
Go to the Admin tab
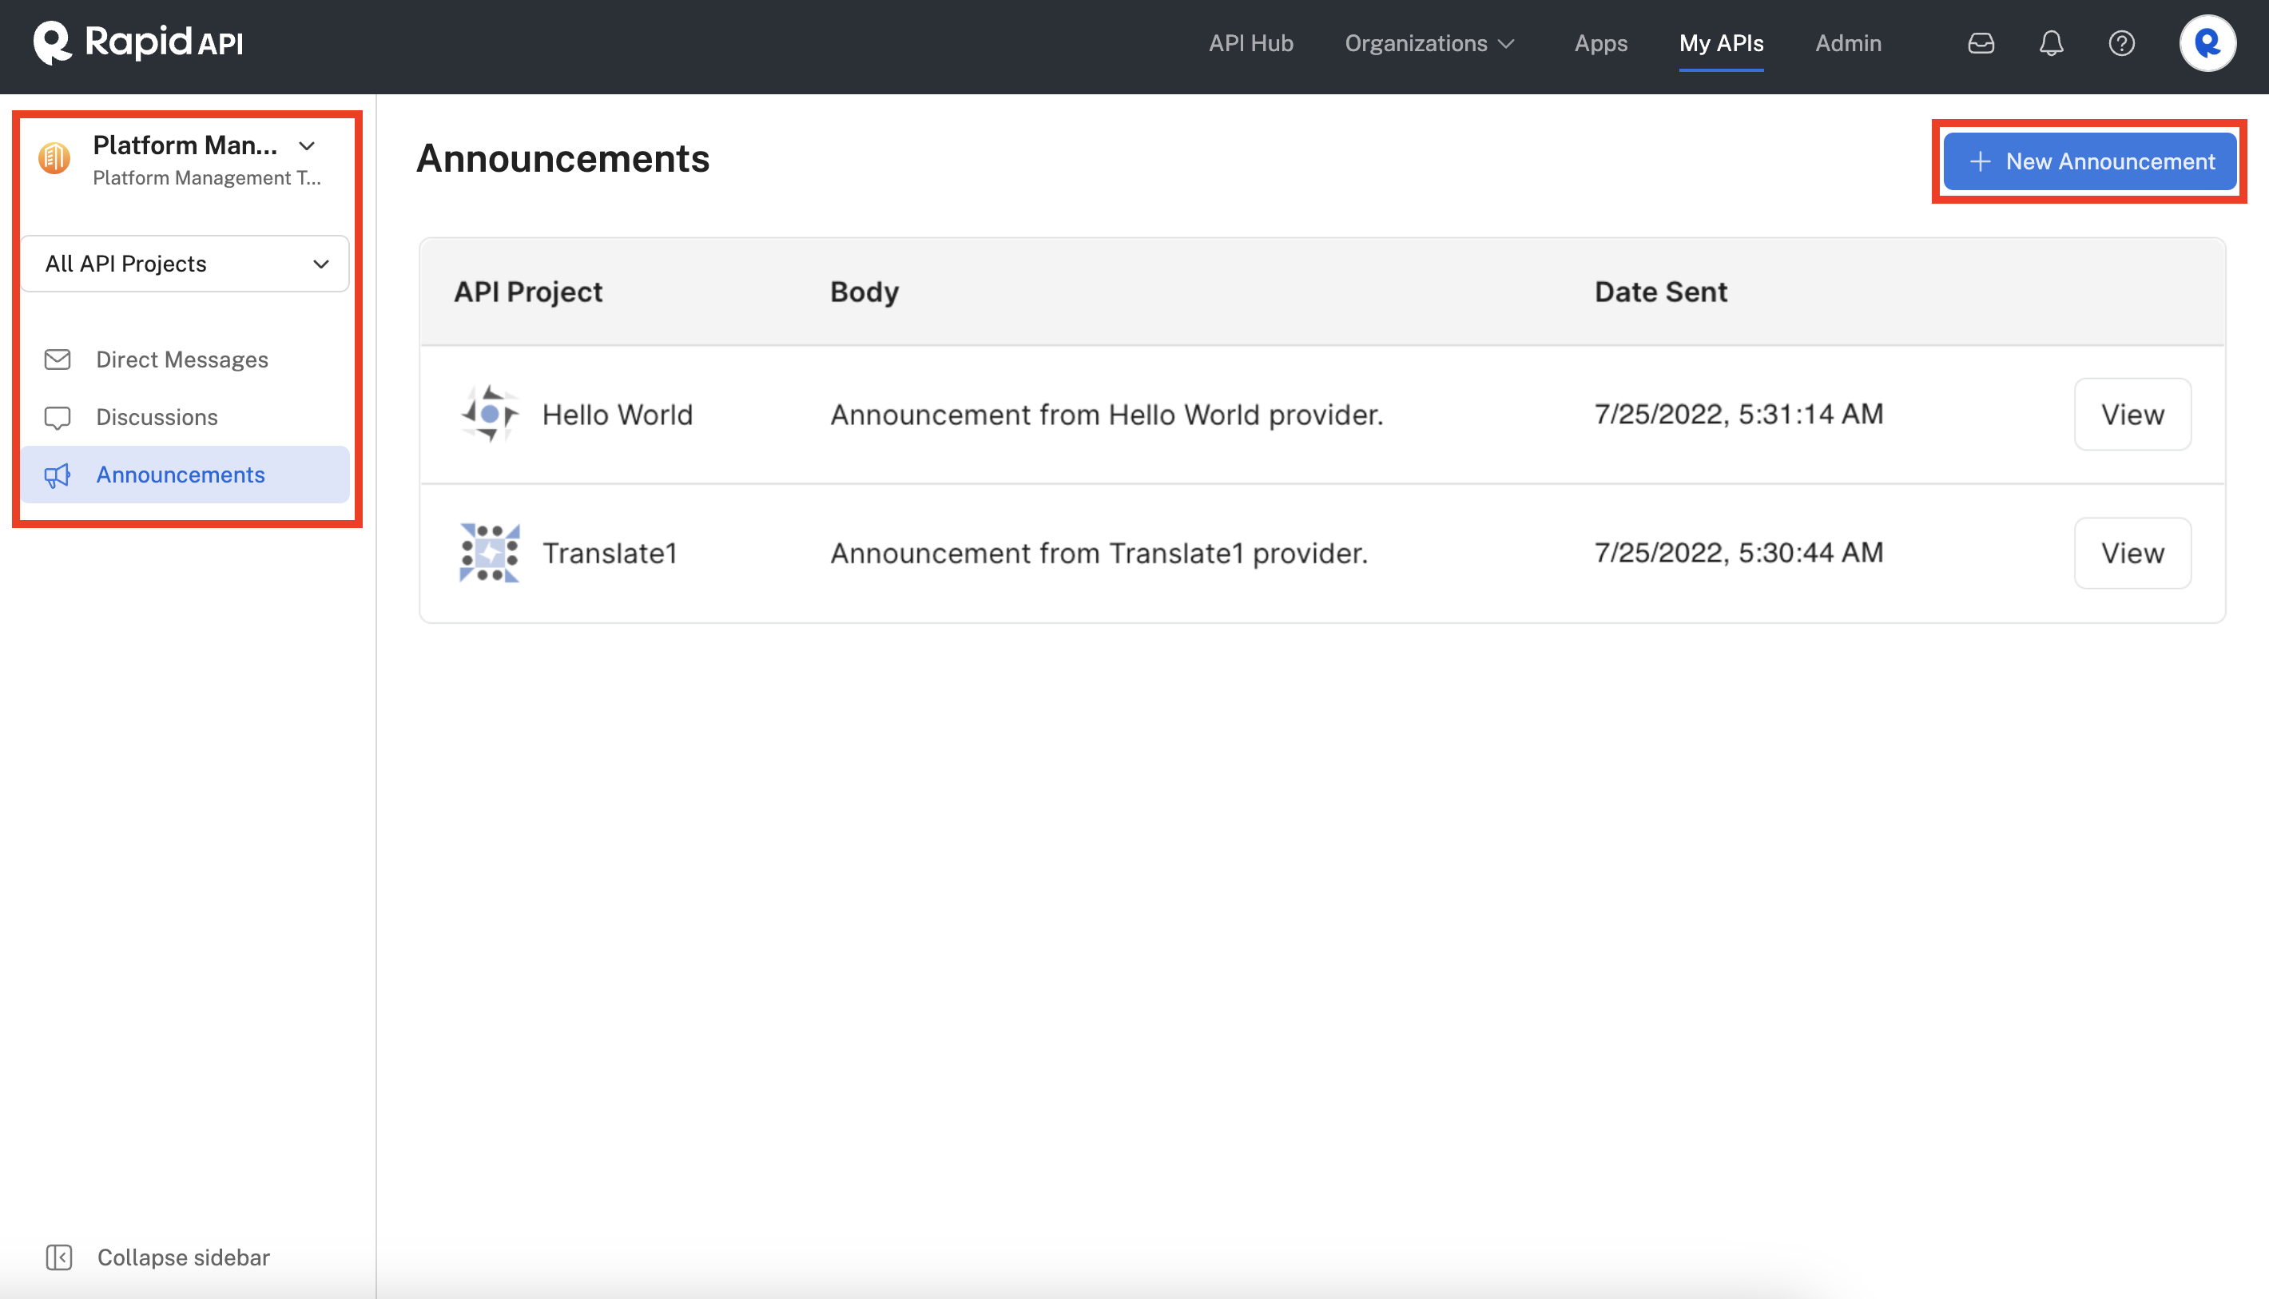pos(1848,43)
